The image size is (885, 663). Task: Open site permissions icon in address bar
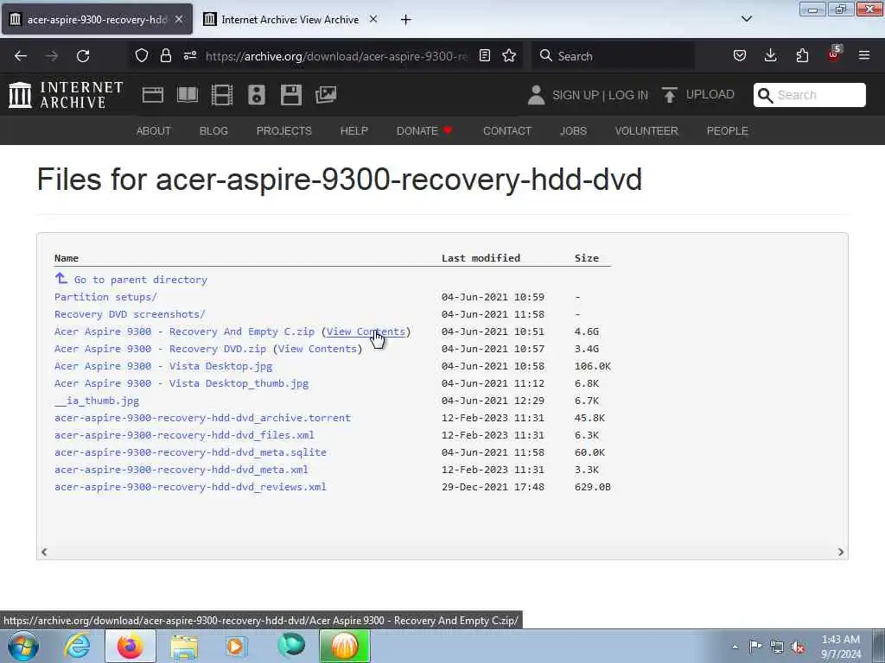pyautogui.click(x=189, y=55)
